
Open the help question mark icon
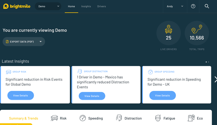click(x=193, y=6)
